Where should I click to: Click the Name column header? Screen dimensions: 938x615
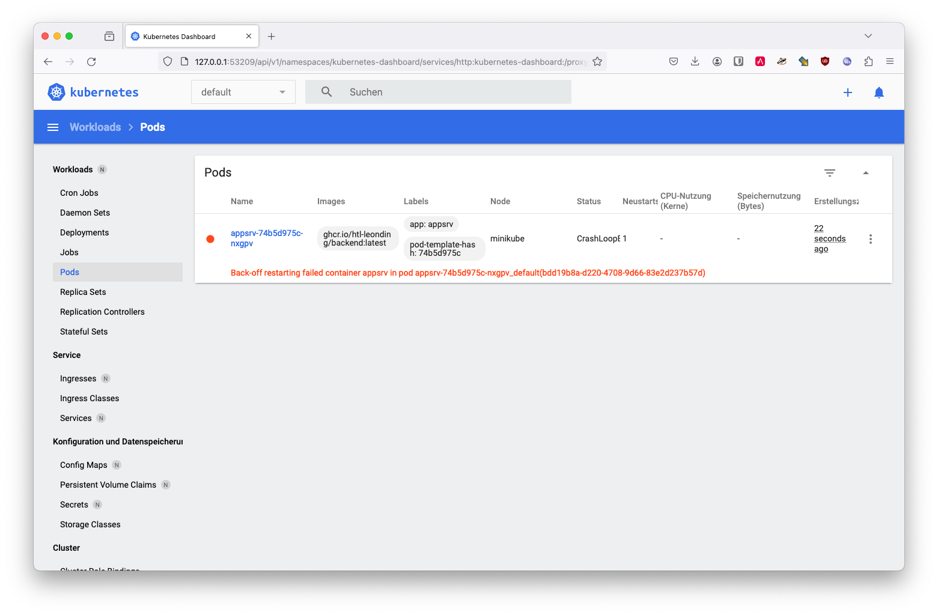click(x=242, y=201)
